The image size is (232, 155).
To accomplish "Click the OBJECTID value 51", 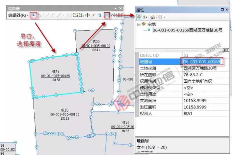I will [186, 55].
